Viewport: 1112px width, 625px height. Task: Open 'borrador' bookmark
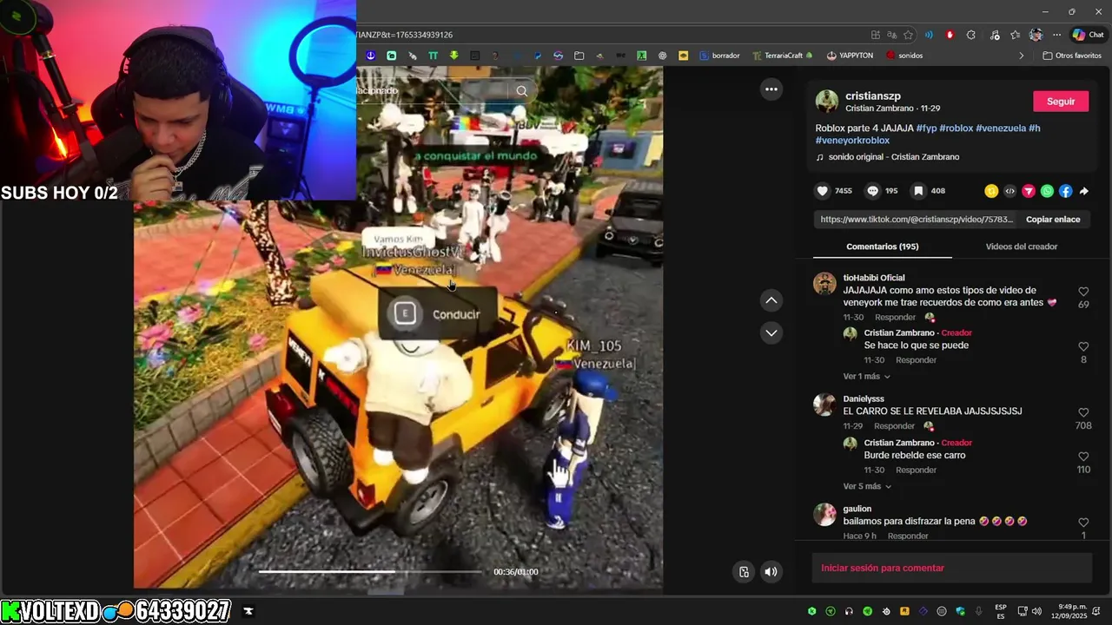pyautogui.click(x=719, y=56)
